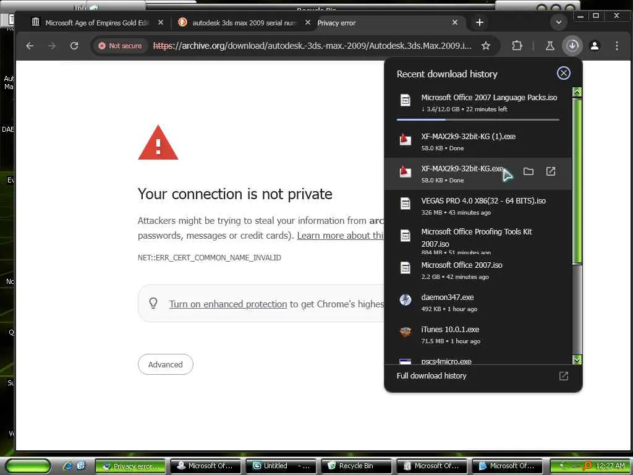The width and height of the screenshot is (633, 475).
Task: Switch to Recycle Bin taskbar window
Action: pos(357,466)
